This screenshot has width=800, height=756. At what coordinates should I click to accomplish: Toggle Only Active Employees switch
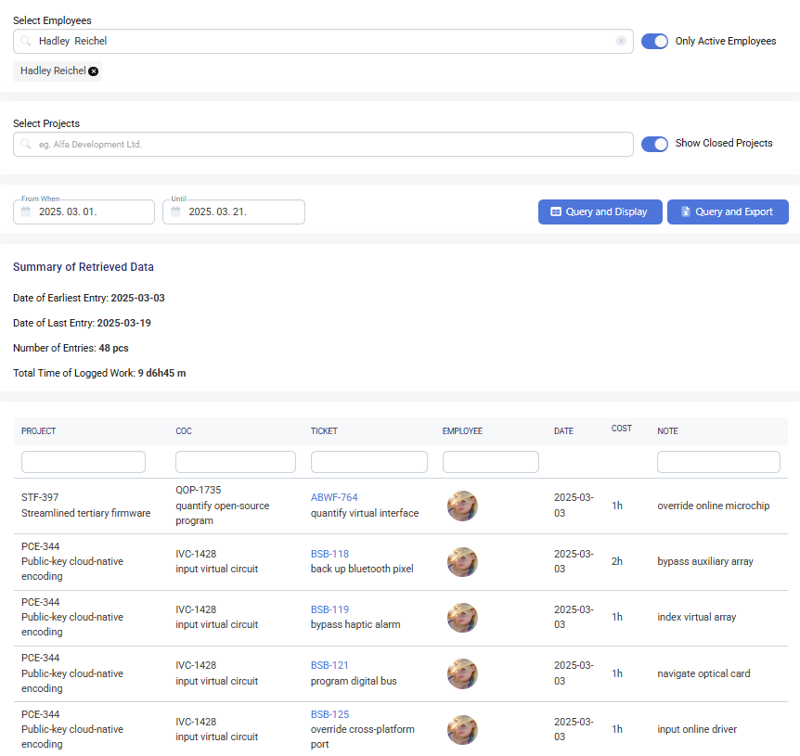(x=654, y=41)
